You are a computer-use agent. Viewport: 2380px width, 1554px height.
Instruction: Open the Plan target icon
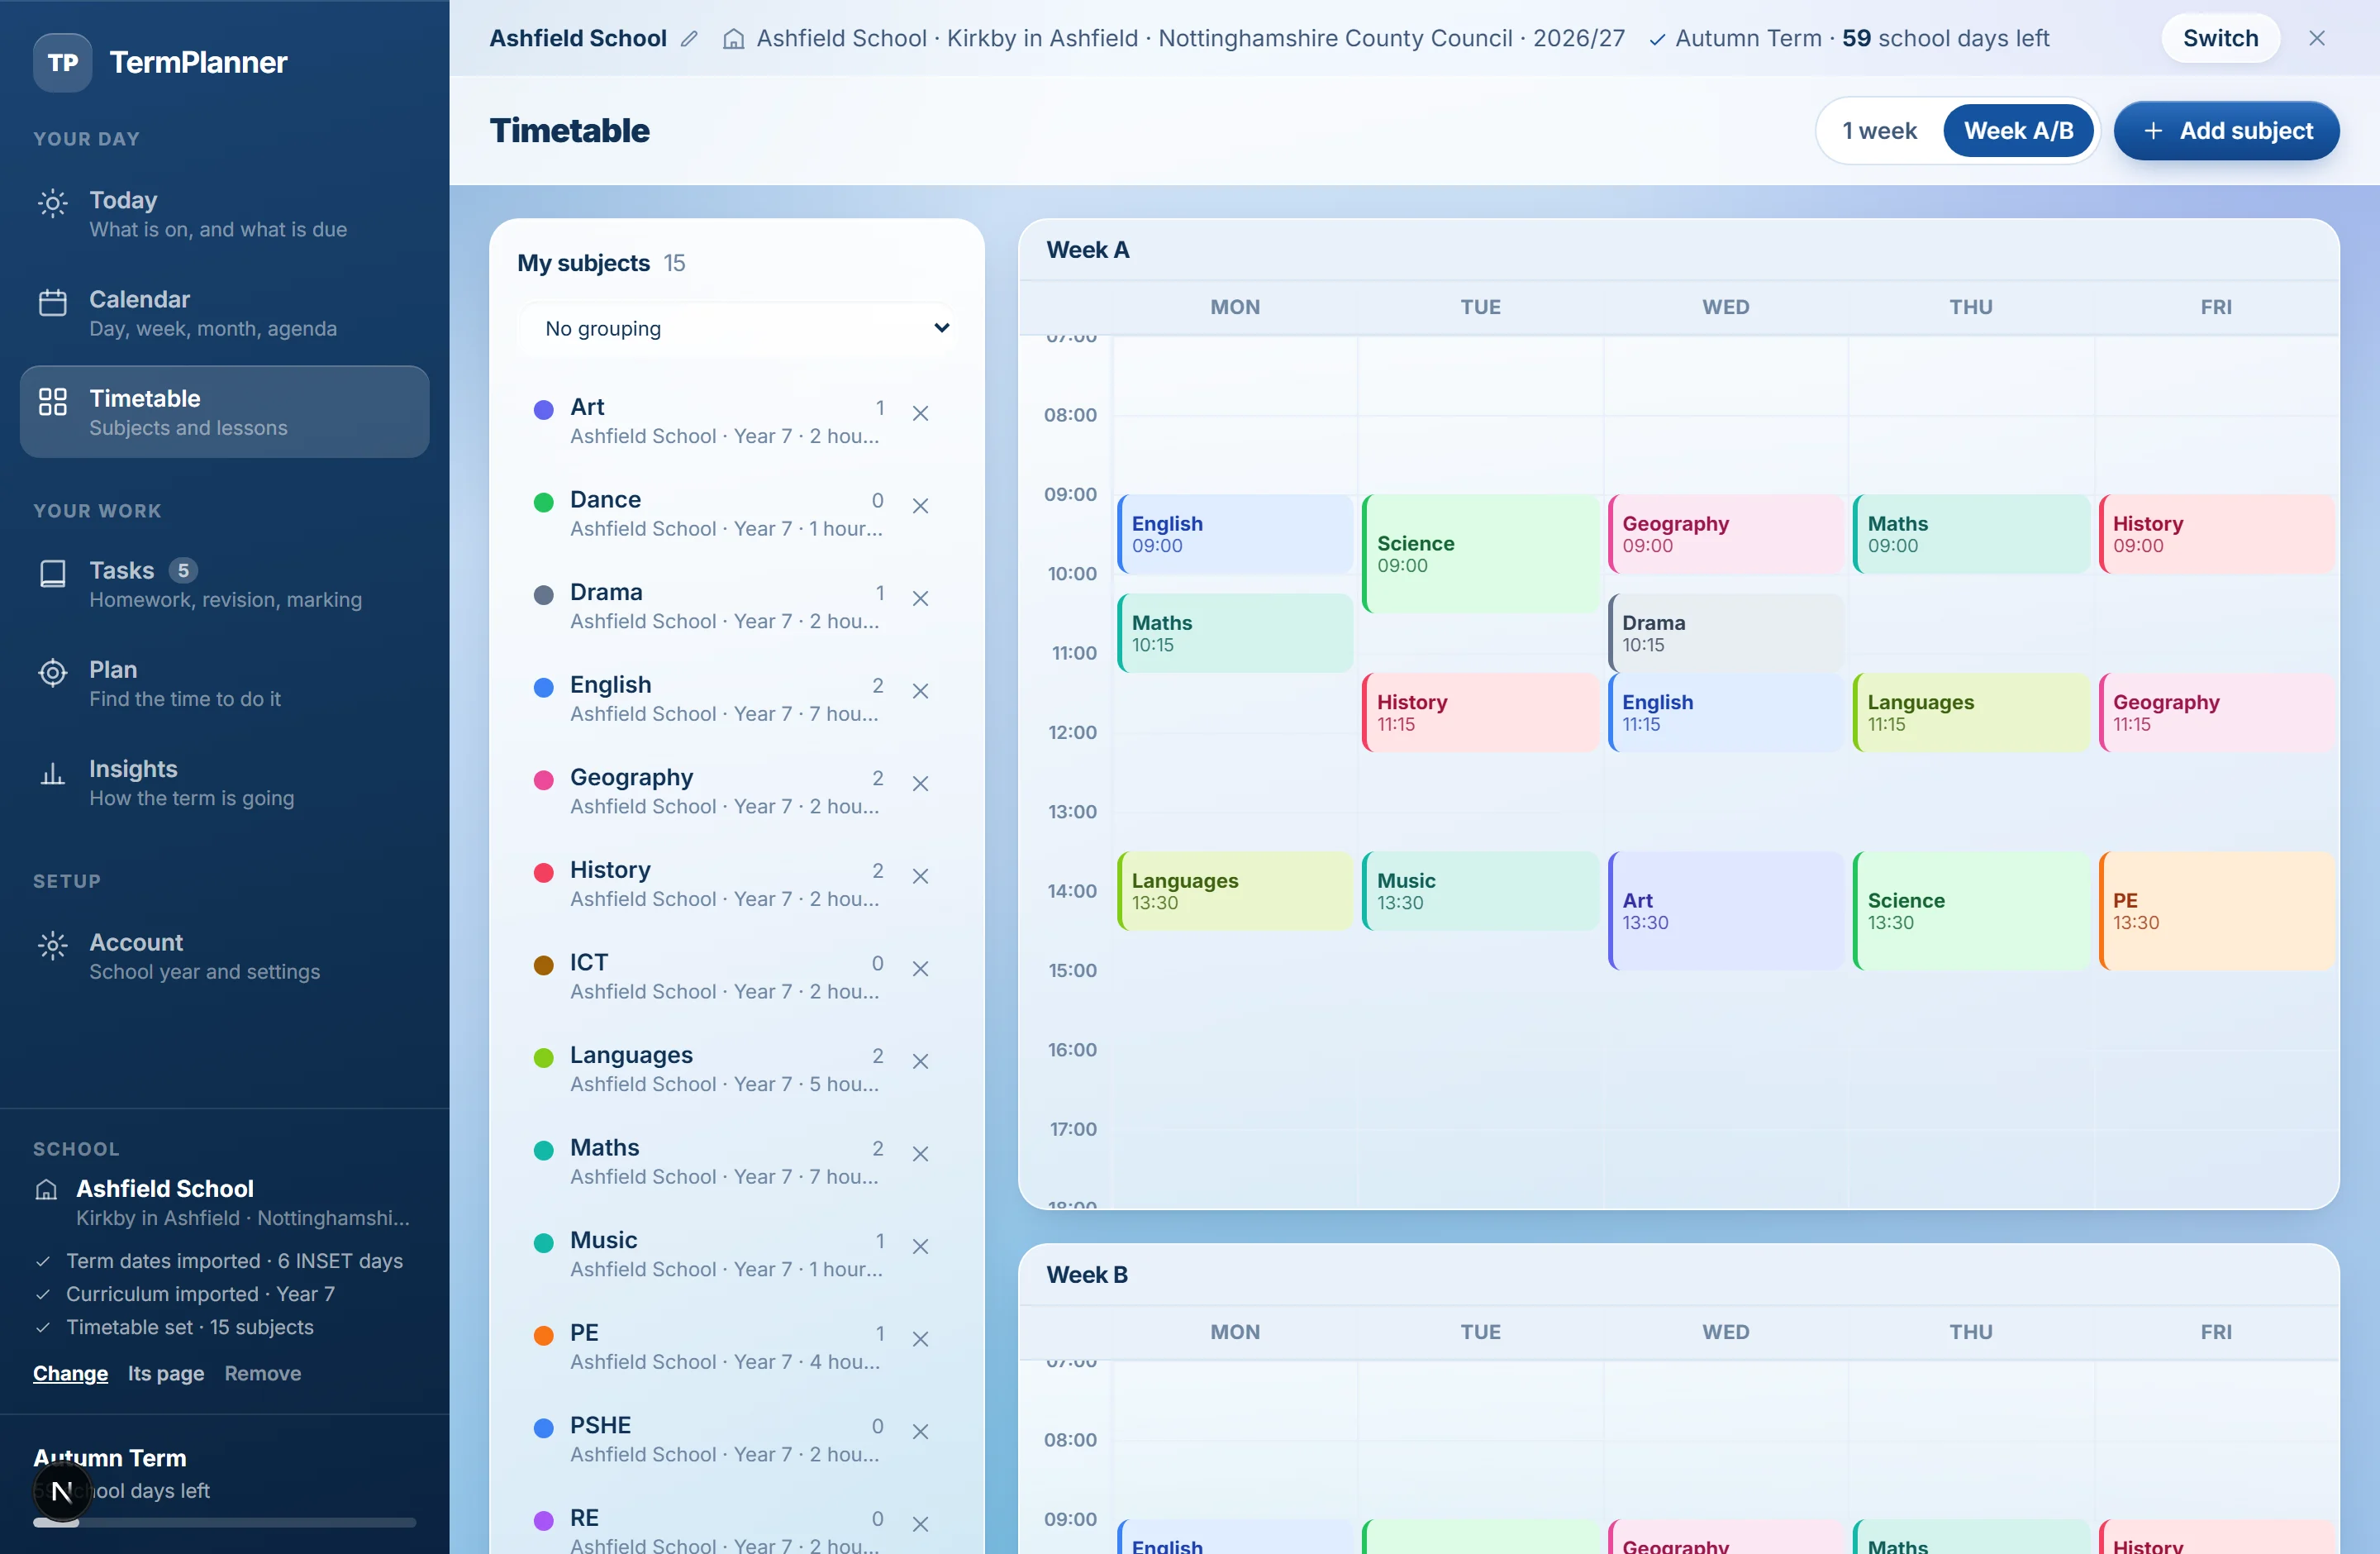click(x=52, y=672)
